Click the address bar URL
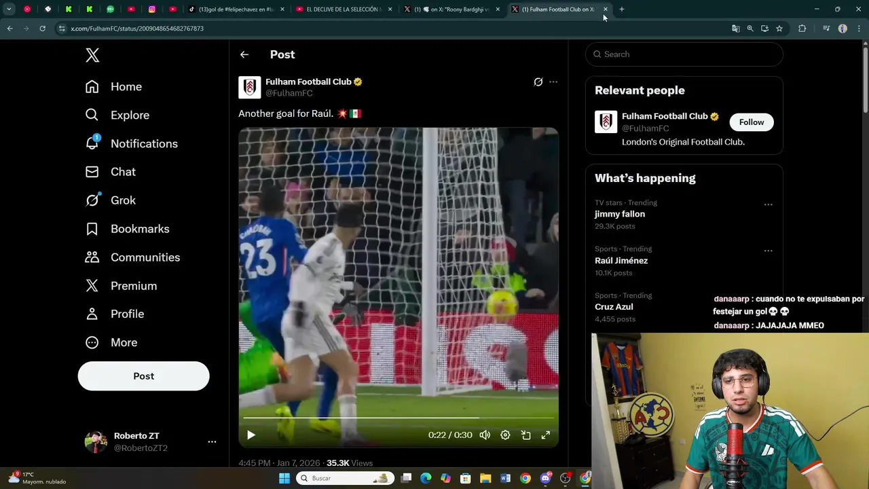This screenshot has width=869, height=489. (x=137, y=29)
